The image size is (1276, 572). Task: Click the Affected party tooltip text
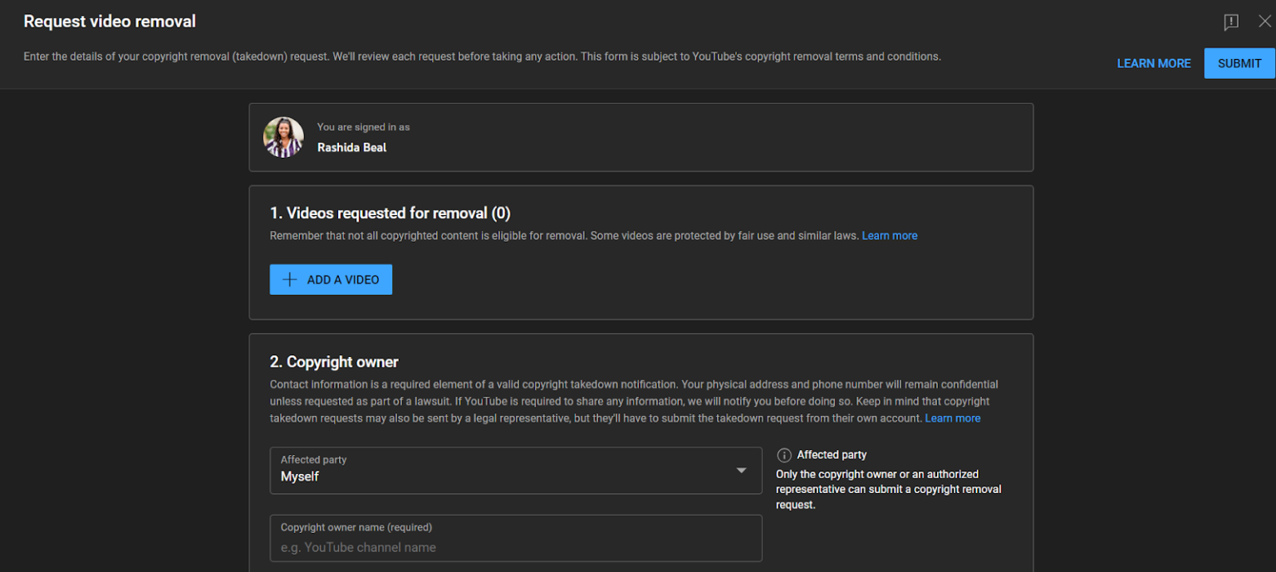888,489
